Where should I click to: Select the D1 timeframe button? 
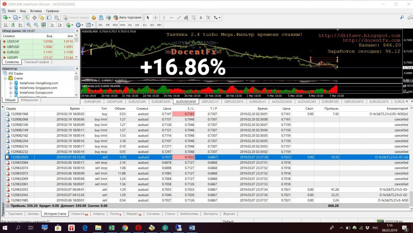coord(145,25)
